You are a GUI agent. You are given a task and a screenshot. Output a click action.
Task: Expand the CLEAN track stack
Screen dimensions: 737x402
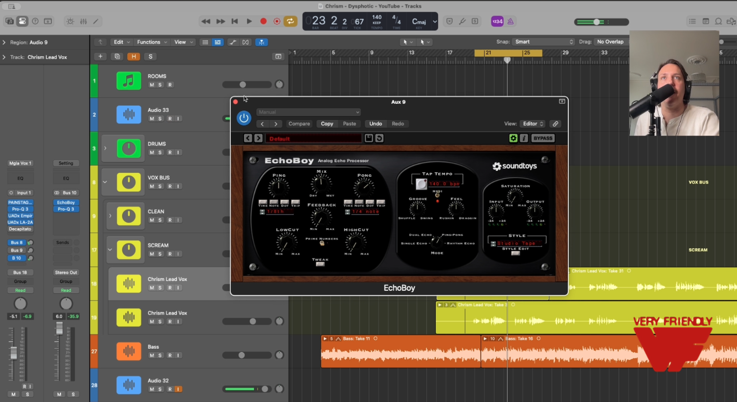click(x=110, y=215)
